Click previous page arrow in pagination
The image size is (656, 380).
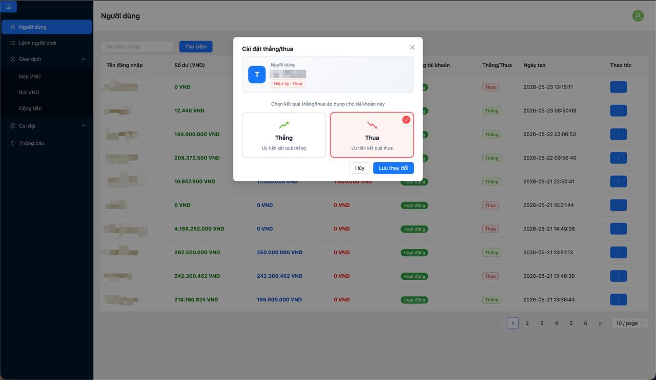click(x=498, y=323)
